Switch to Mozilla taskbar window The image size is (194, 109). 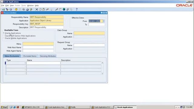point(79,107)
